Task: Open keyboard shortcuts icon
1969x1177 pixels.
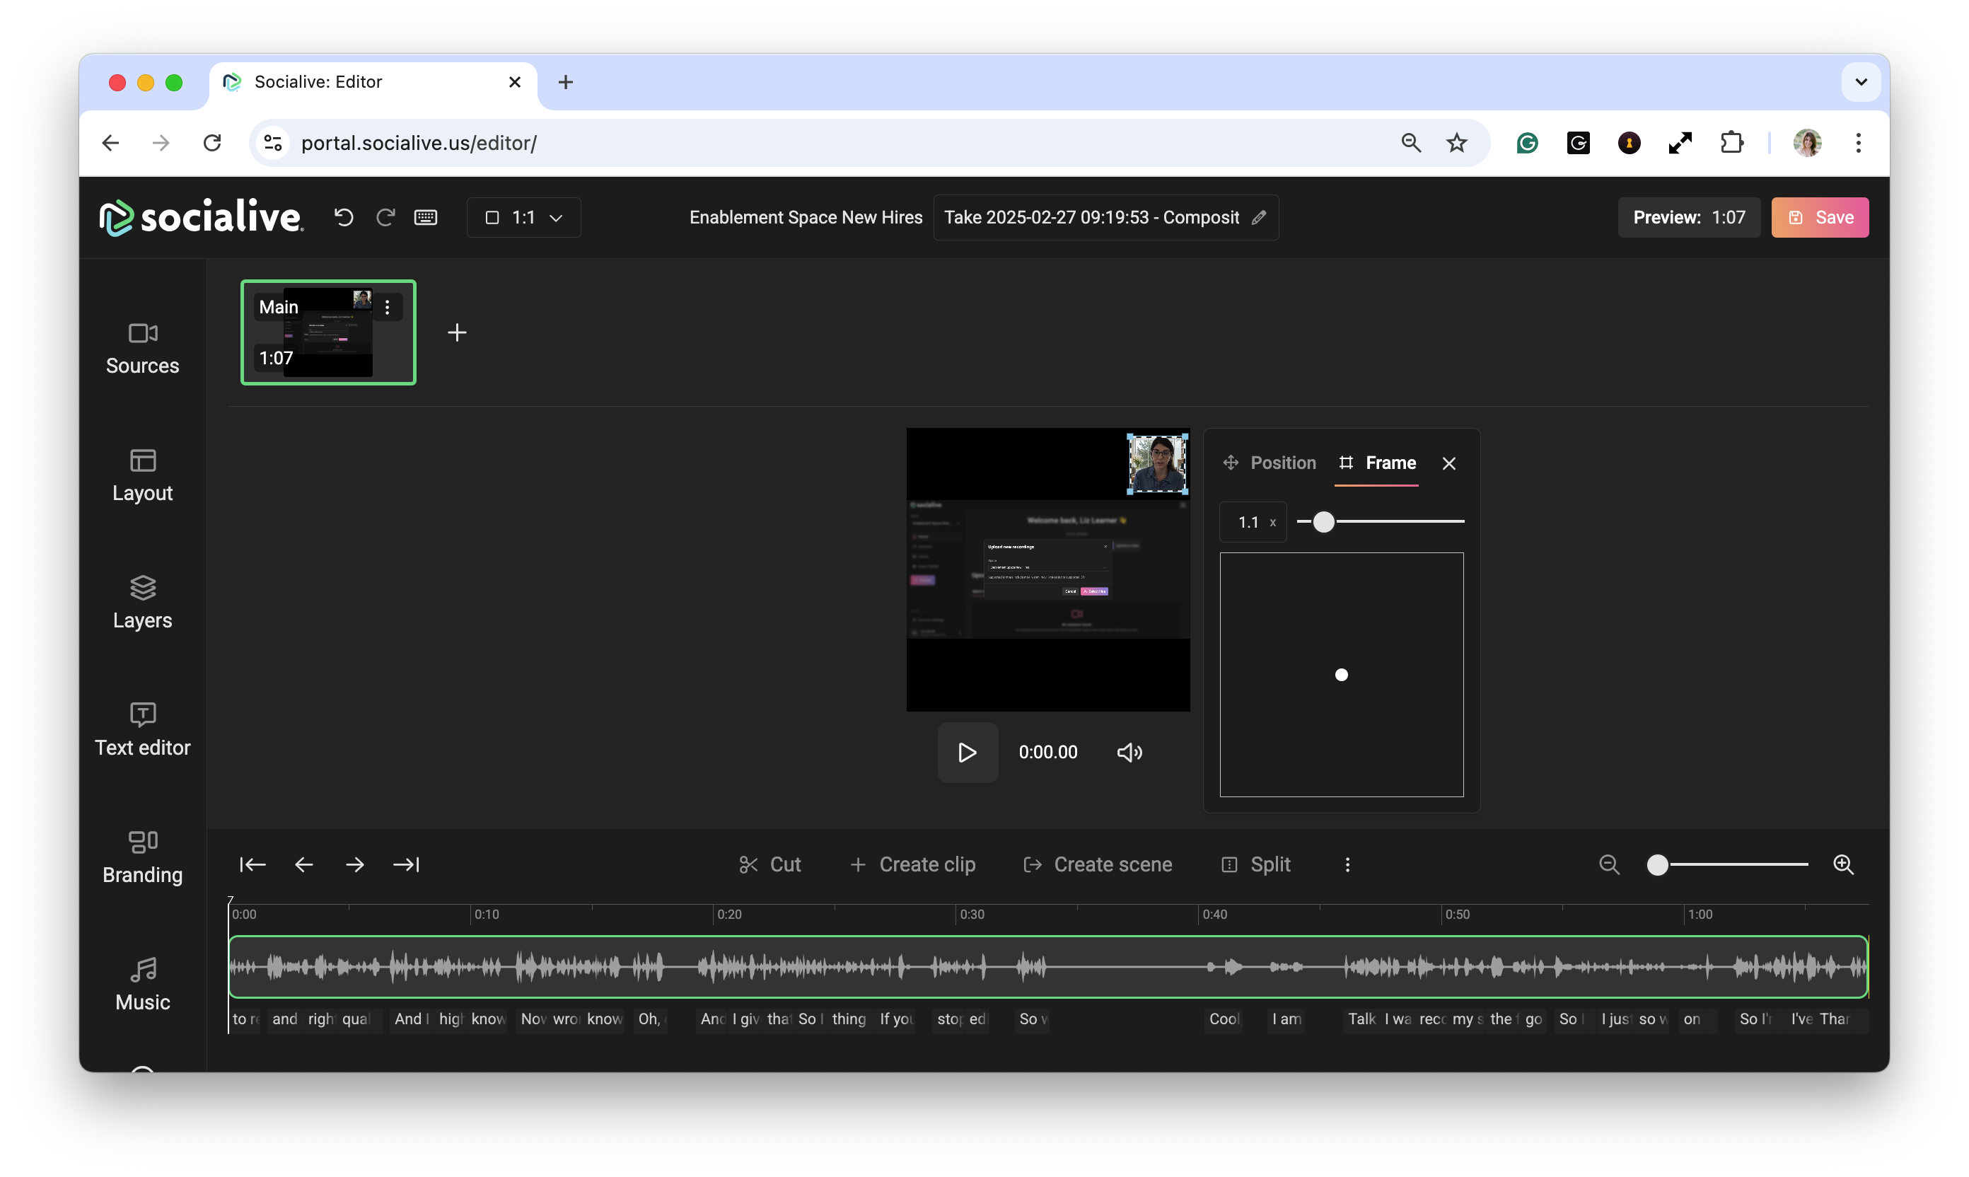Action: 426,217
